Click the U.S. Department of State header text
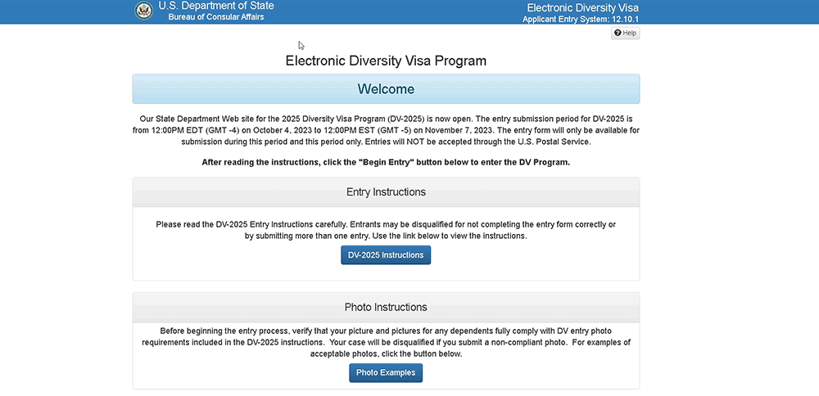This screenshot has height=396, width=819. pyautogui.click(x=216, y=6)
